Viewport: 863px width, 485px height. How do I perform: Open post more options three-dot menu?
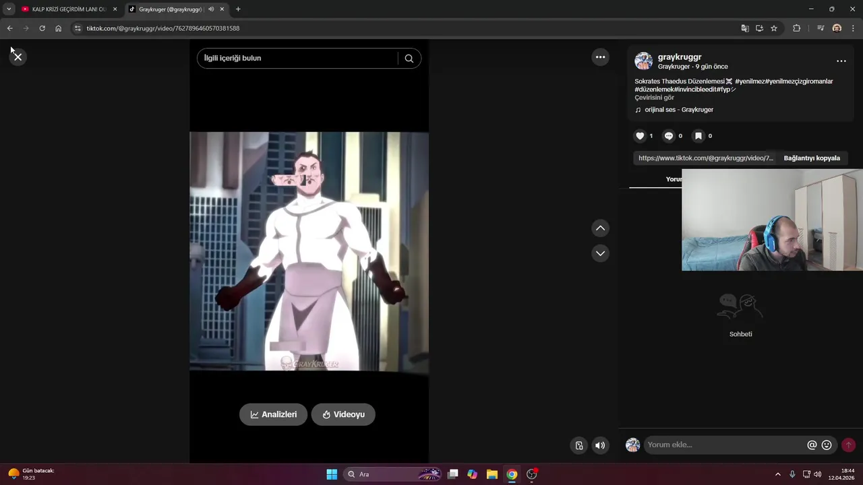pos(841,61)
